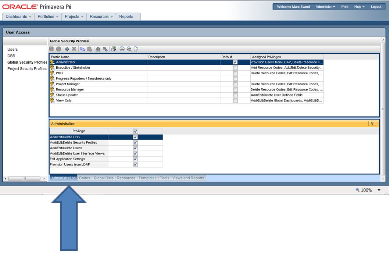Select Global Security Profiles navigation item
Image resolution: width=390 pixels, height=253 pixels.
[27, 62]
